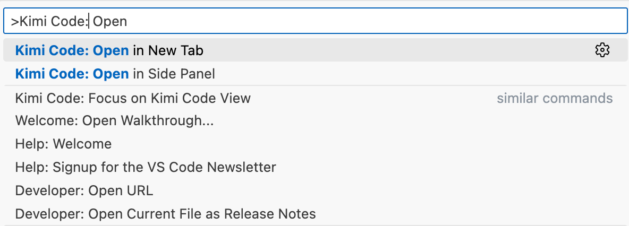The height and width of the screenshot is (226, 629).
Task: Execute the Developer: Open URL command
Action: tap(84, 190)
